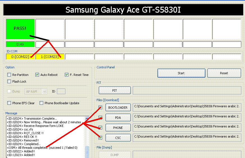Select the green PASS! status box
The image size is (245, 158).
[x=20, y=29]
